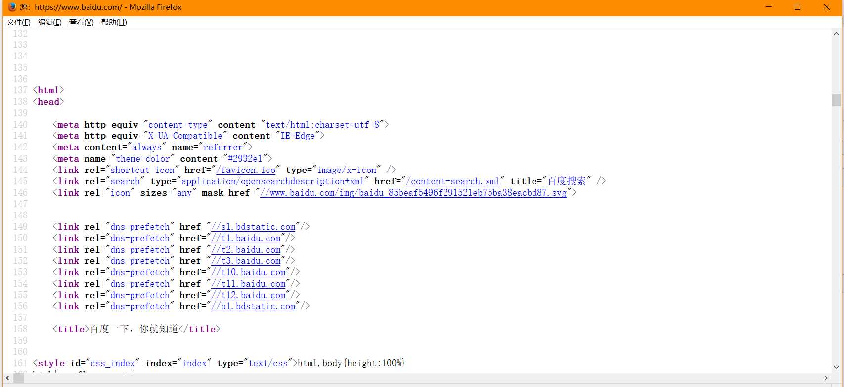Open the //t11.baidu.com link
The width and height of the screenshot is (844, 387).
point(248,284)
